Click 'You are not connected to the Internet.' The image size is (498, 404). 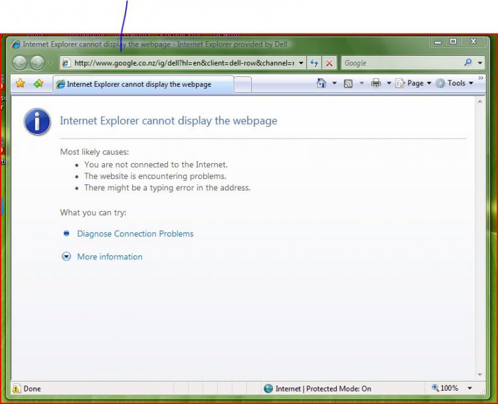coord(156,165)
